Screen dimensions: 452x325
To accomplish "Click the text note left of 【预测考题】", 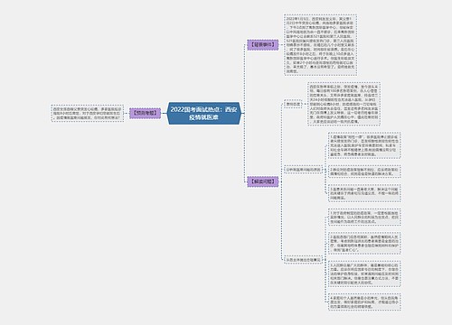I will coord(88,113).
